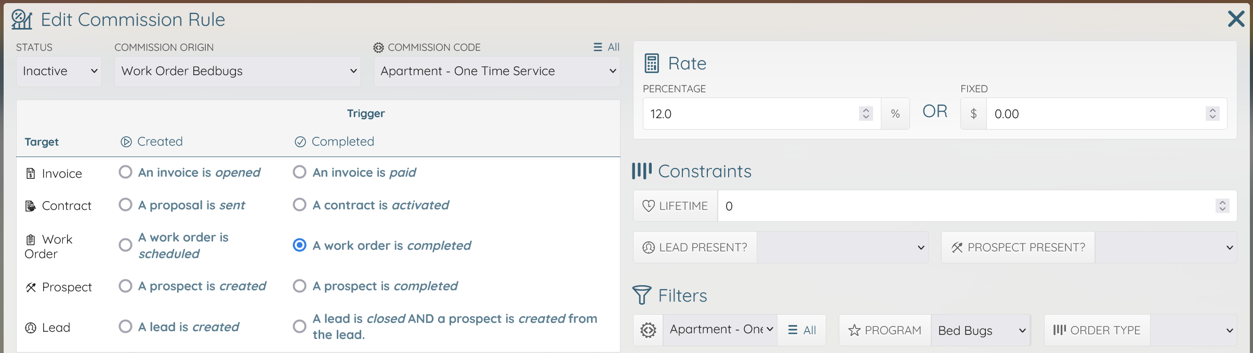The width and height of the screenshot is (1253, 353).
Task: Select 'A prospect is created' radio
Action: pyautogui.click(x=125, y=286)
